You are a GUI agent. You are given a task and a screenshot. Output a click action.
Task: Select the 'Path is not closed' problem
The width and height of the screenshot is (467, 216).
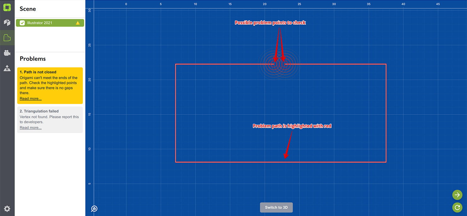[50, 83]
